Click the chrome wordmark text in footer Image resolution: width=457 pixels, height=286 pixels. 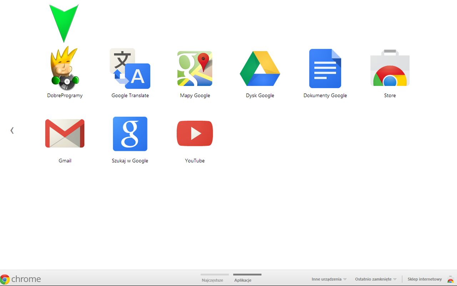(26, 279)
